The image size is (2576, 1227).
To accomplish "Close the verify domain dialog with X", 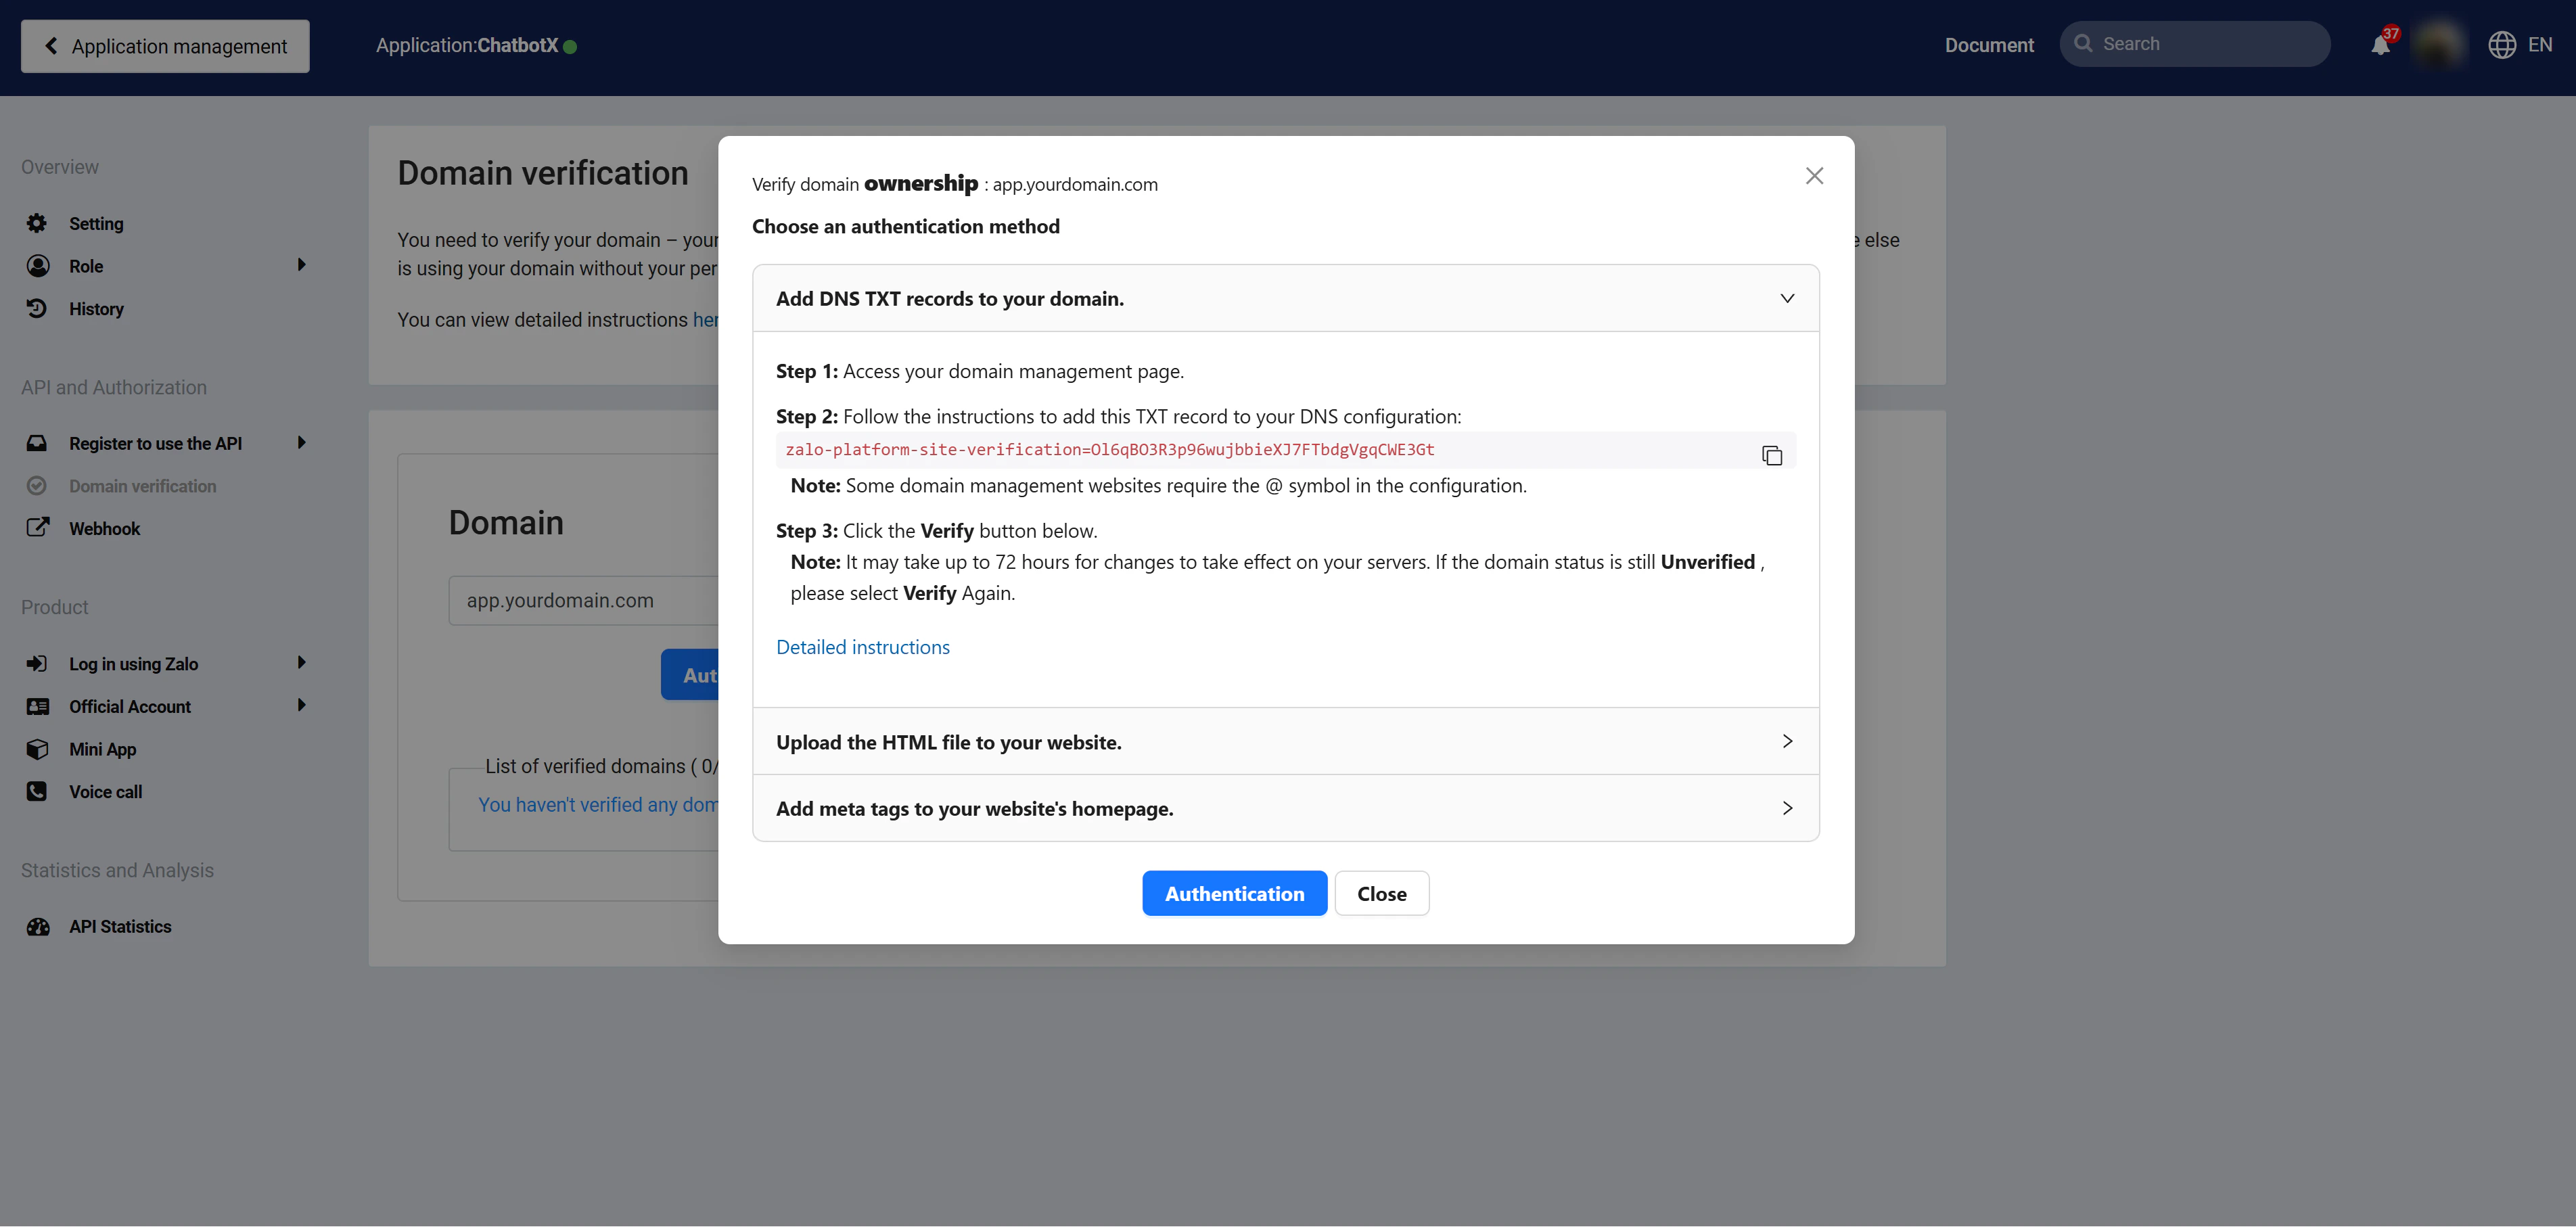I will (1814, 176).
